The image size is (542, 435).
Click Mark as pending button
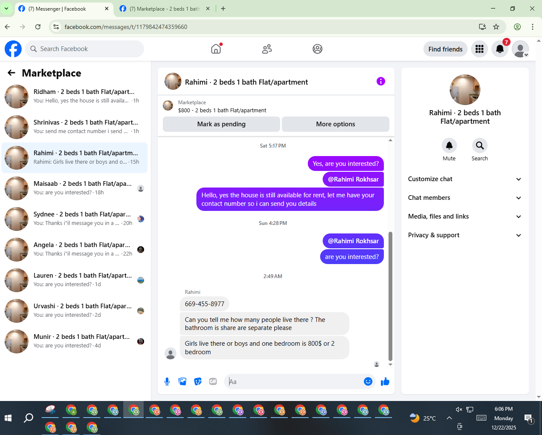(221, 124)
